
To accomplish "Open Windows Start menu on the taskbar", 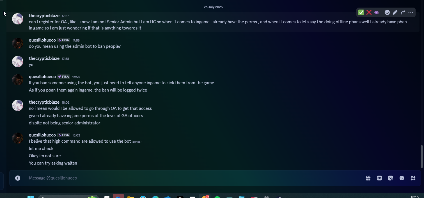I will click(31, 197).
